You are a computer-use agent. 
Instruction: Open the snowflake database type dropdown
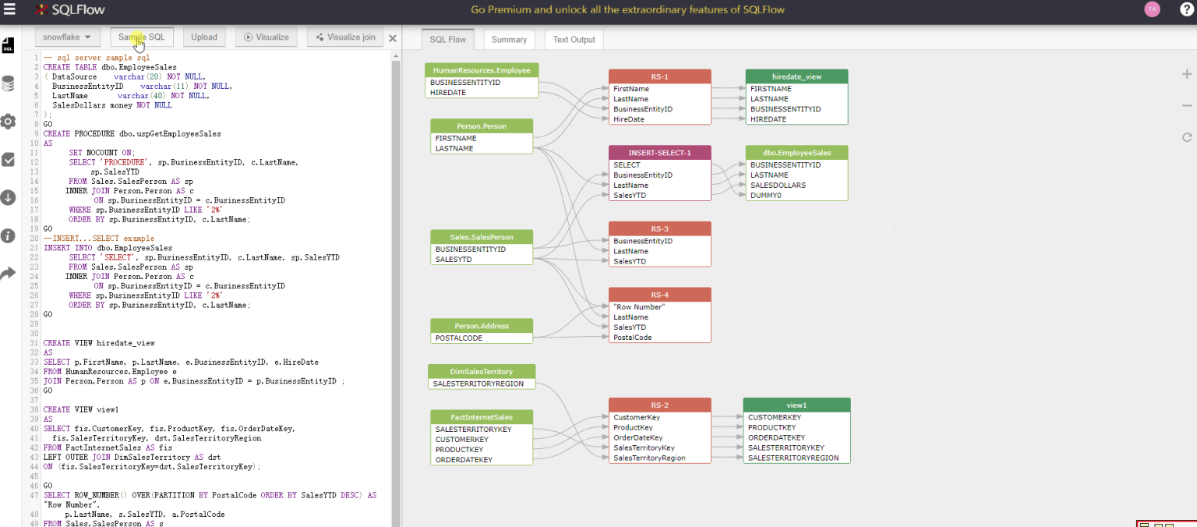67,37
